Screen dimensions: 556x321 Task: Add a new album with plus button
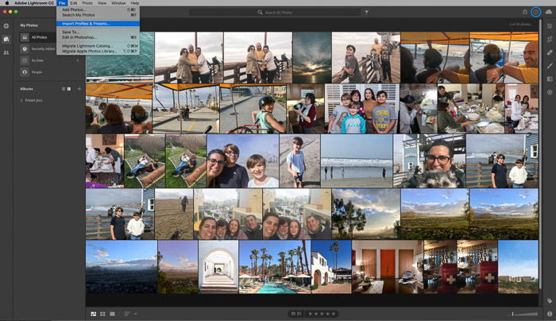coord(79,89)
